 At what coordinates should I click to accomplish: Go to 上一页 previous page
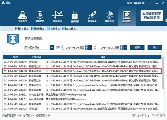[x=141, y=115]
